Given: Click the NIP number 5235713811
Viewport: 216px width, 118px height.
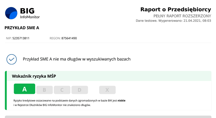Looking at the screenshot, I should (21, 38).
